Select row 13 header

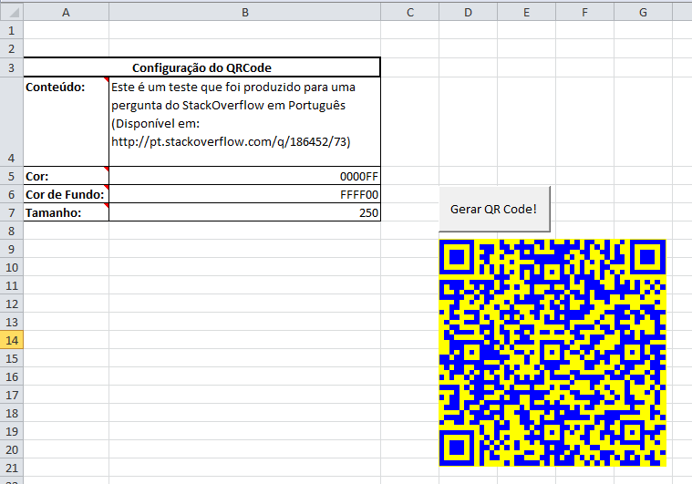tap(12, 322)
